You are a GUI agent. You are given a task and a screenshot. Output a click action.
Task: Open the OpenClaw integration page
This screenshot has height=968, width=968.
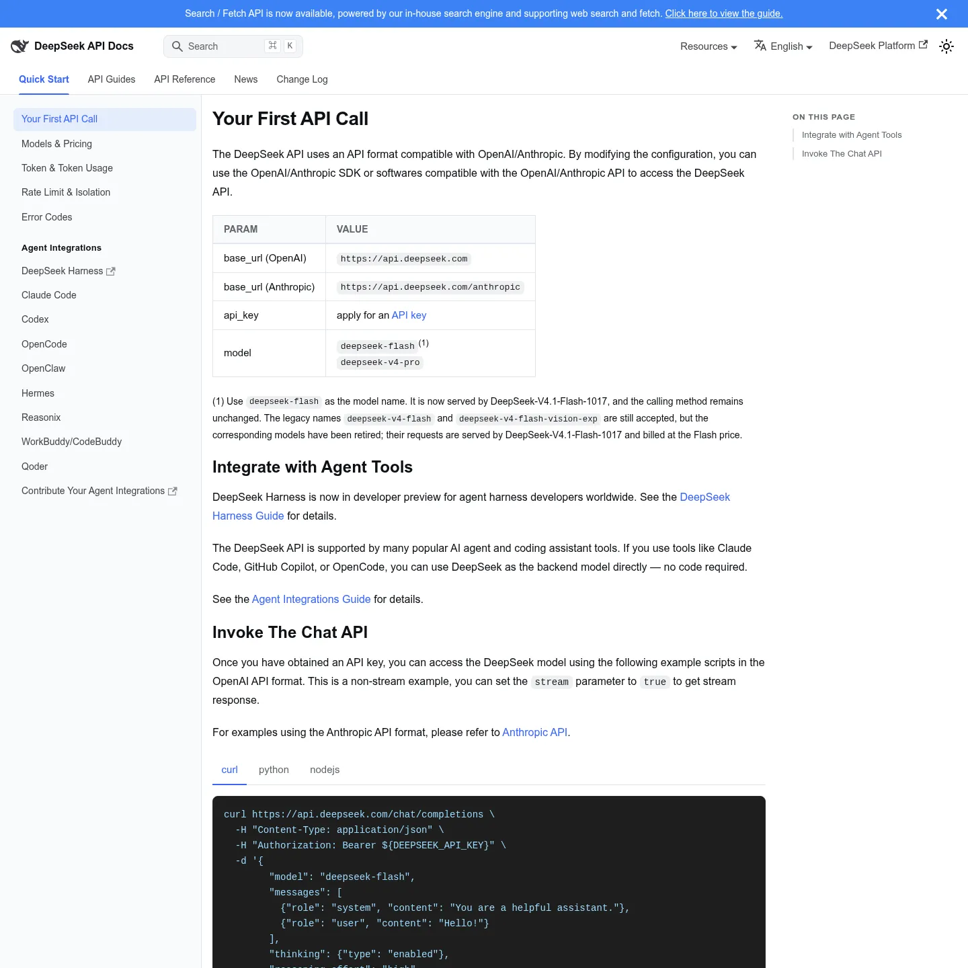coord(105,368)
